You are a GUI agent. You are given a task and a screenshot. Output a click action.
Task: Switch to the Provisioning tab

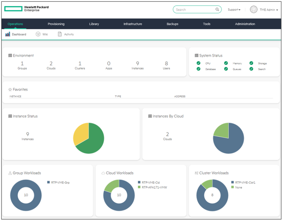coord(56,24)
